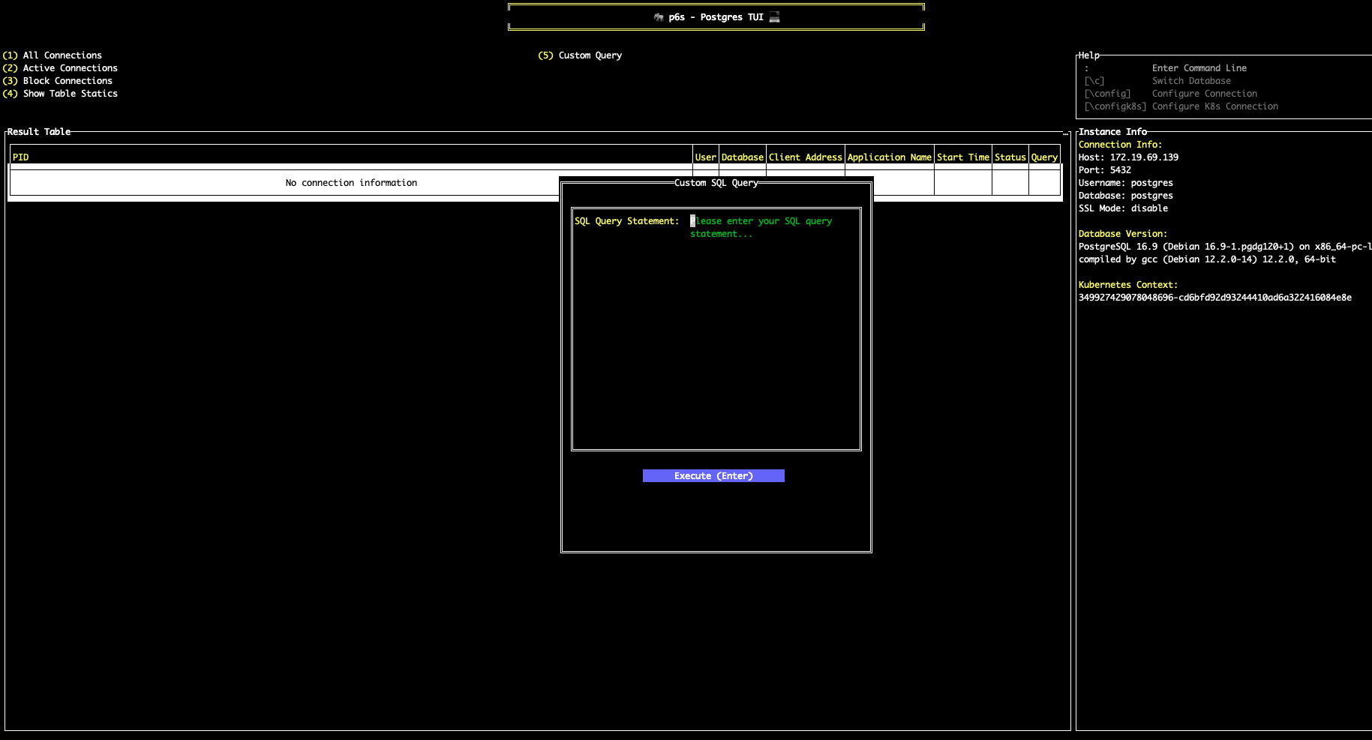
Task: Click the 'Configure K8s Connection' help entry
Action: point(1215,106)
